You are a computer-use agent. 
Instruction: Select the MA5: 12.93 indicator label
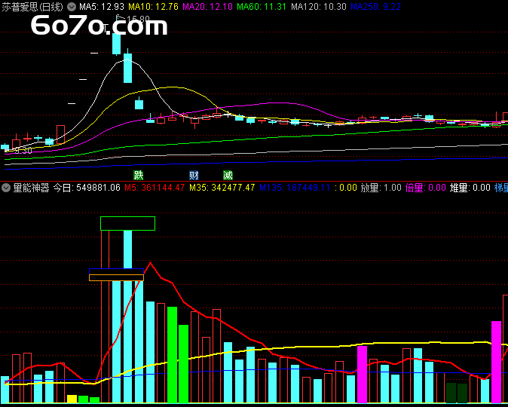click(102, 7)
